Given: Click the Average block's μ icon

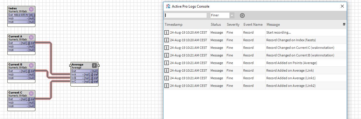Looking at the screenshot, I should tap(94, 65).
